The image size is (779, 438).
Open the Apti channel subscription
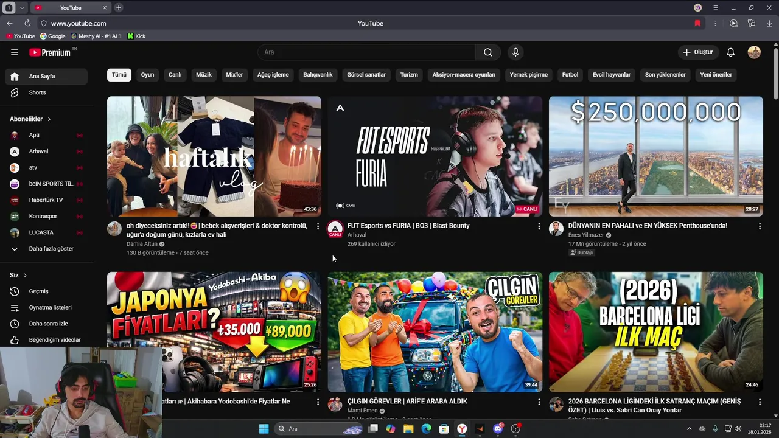(x=46, y=135)
